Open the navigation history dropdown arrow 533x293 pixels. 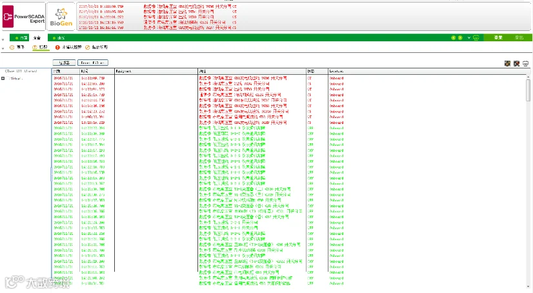468,37
